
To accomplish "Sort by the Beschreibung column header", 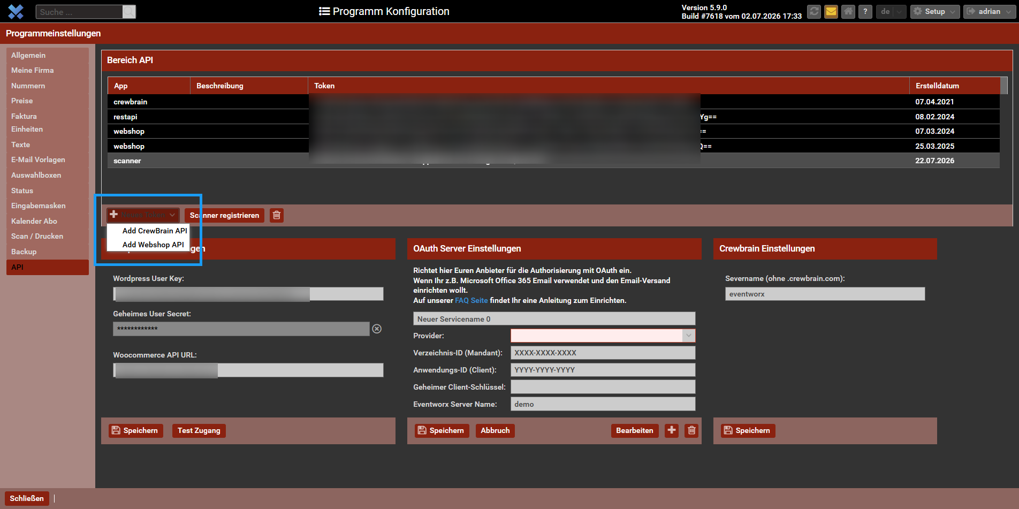I will (x=249, y=86).
